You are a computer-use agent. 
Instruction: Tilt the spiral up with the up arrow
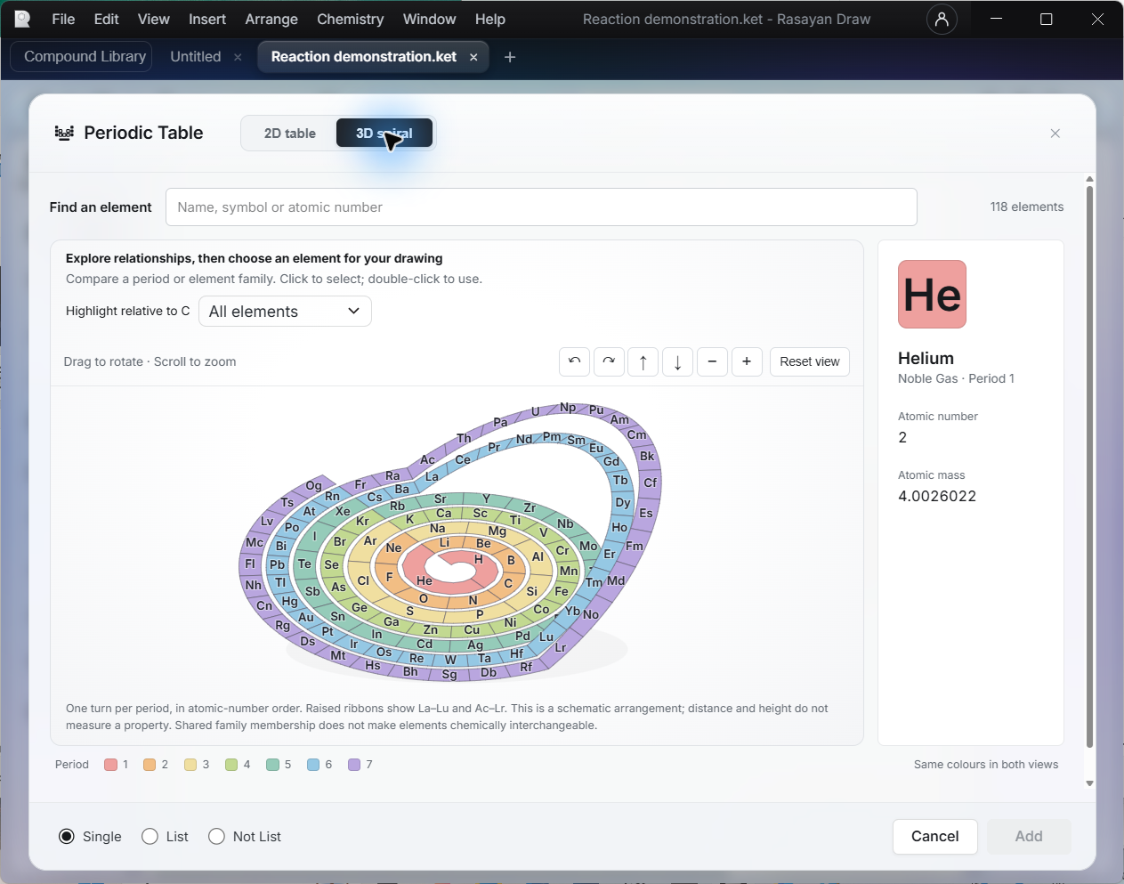tap(643, 361)
